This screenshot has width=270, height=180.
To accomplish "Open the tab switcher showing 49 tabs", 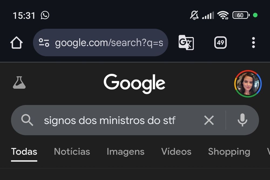I will coord(220,42).
